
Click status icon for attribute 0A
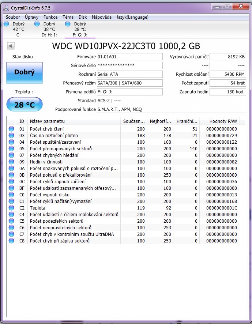(11, 169)
